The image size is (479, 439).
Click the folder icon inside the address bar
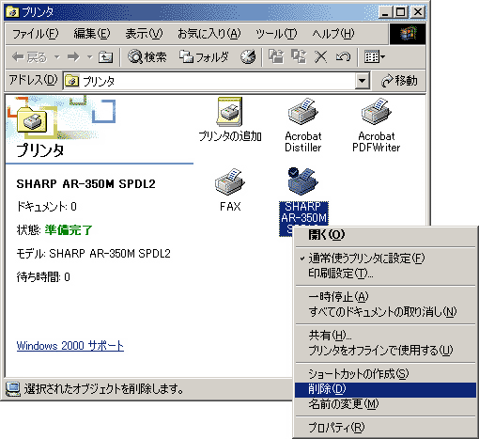(x=72, y=81)
